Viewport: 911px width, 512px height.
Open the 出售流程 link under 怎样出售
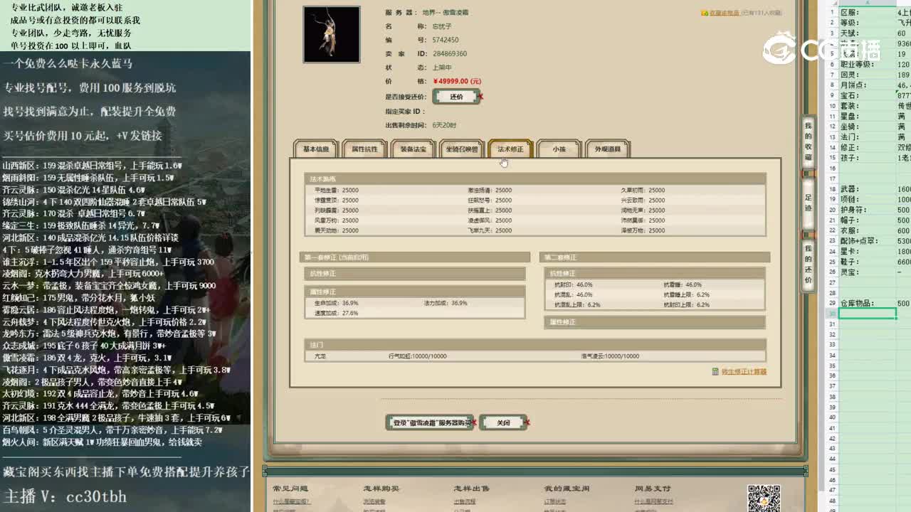pos(464,501)
